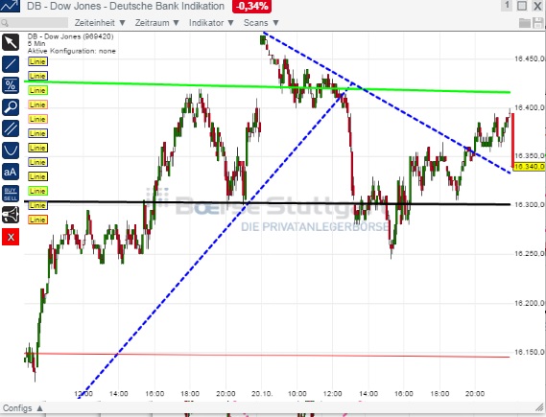
Task: Click the window number 1 button
Action: click(507, 5)
